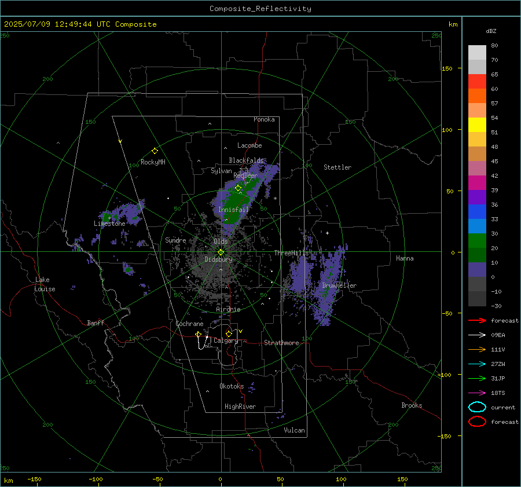
Task: Click yellow diamond marker above Calgary label
Action: pyautogui.click(x=229, y=334)
